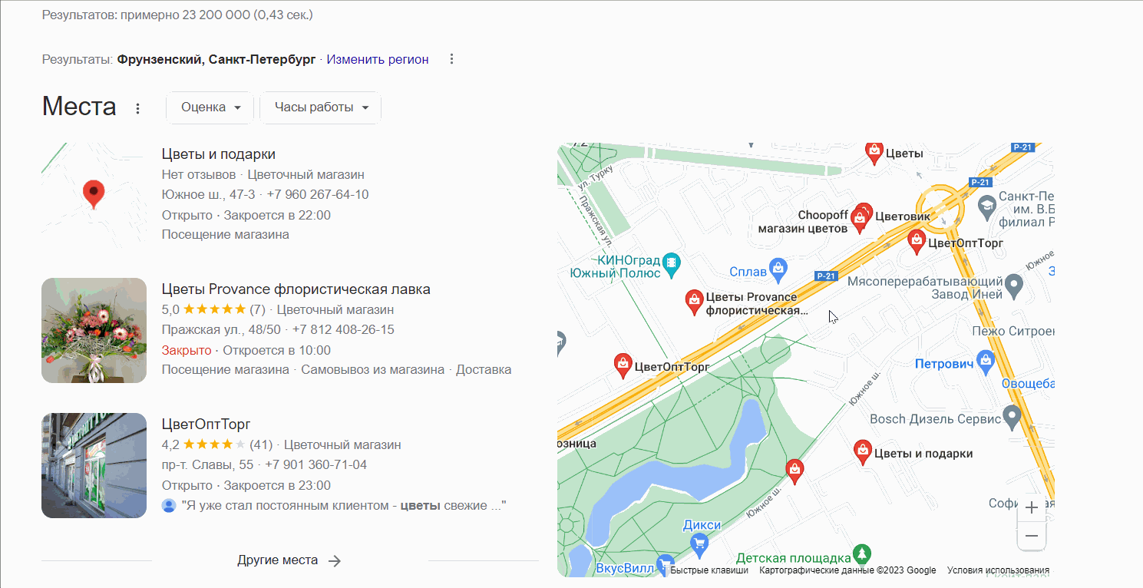Select ЦветОптТорг pin near the roundabout

pos(916,242)
